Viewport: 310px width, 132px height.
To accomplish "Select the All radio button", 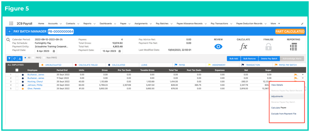I will point(25,58).
